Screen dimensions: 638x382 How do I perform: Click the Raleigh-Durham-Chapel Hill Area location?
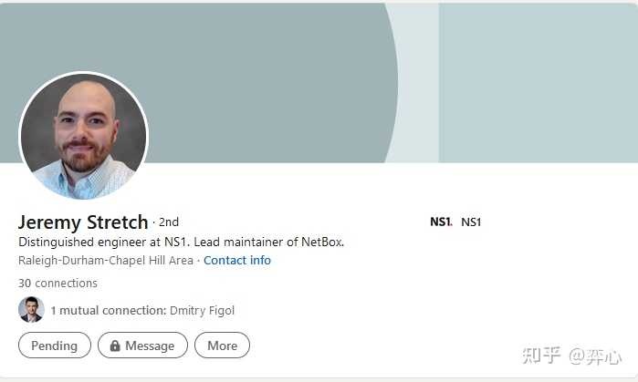click(x=105, y=260)
